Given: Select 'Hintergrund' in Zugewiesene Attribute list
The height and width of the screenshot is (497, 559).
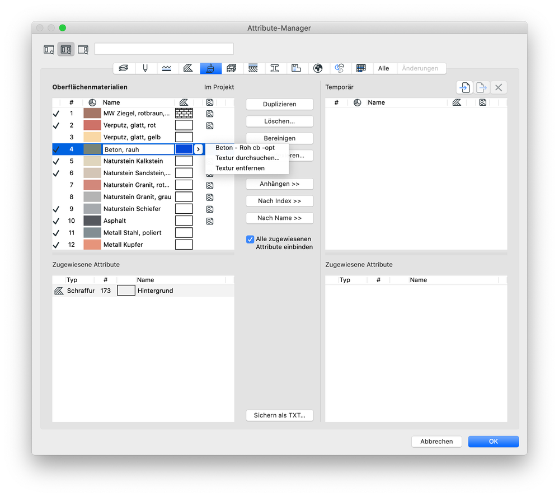Looking at the screenshot, I should (143, 291).
